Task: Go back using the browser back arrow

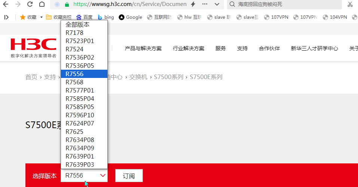Action: 6,4
